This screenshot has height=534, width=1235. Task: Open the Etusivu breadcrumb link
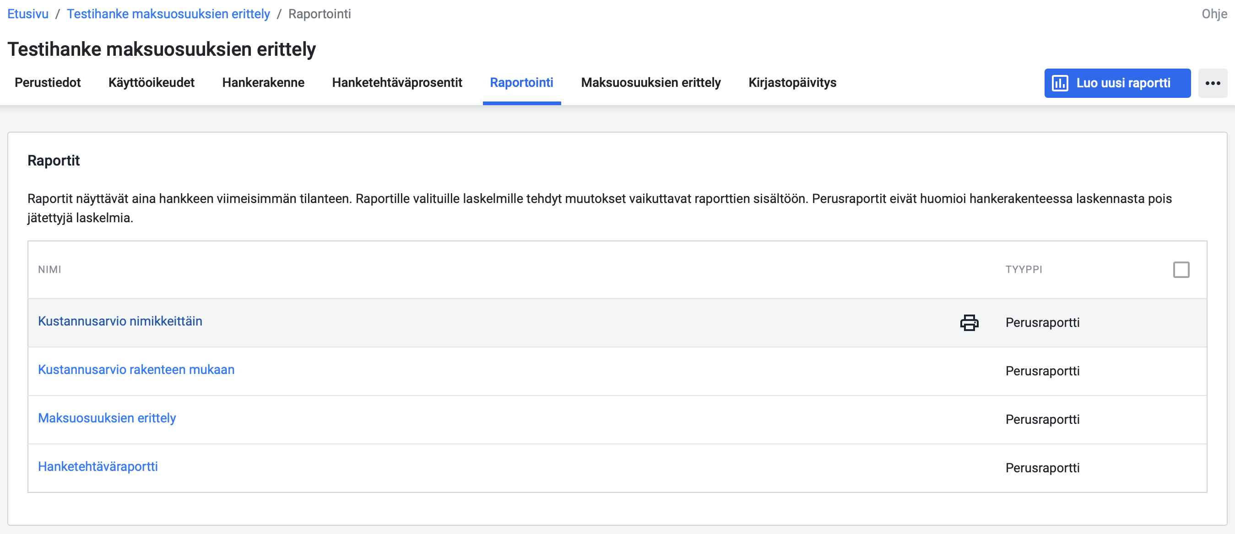point(28,14)
